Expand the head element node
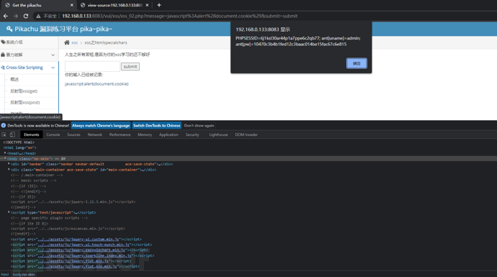This screenshot has width=497, height=277. tap(5, 153)
